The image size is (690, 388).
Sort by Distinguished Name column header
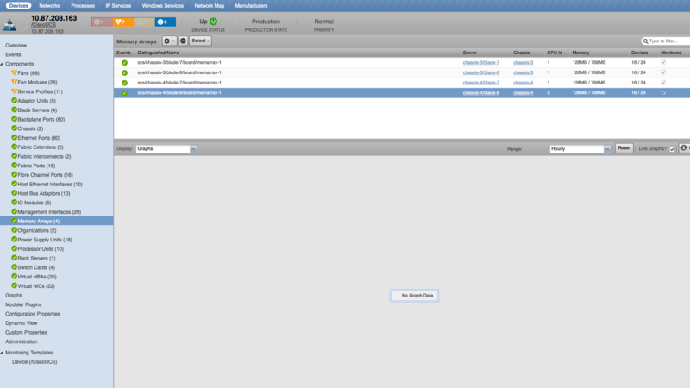[159, 53]
